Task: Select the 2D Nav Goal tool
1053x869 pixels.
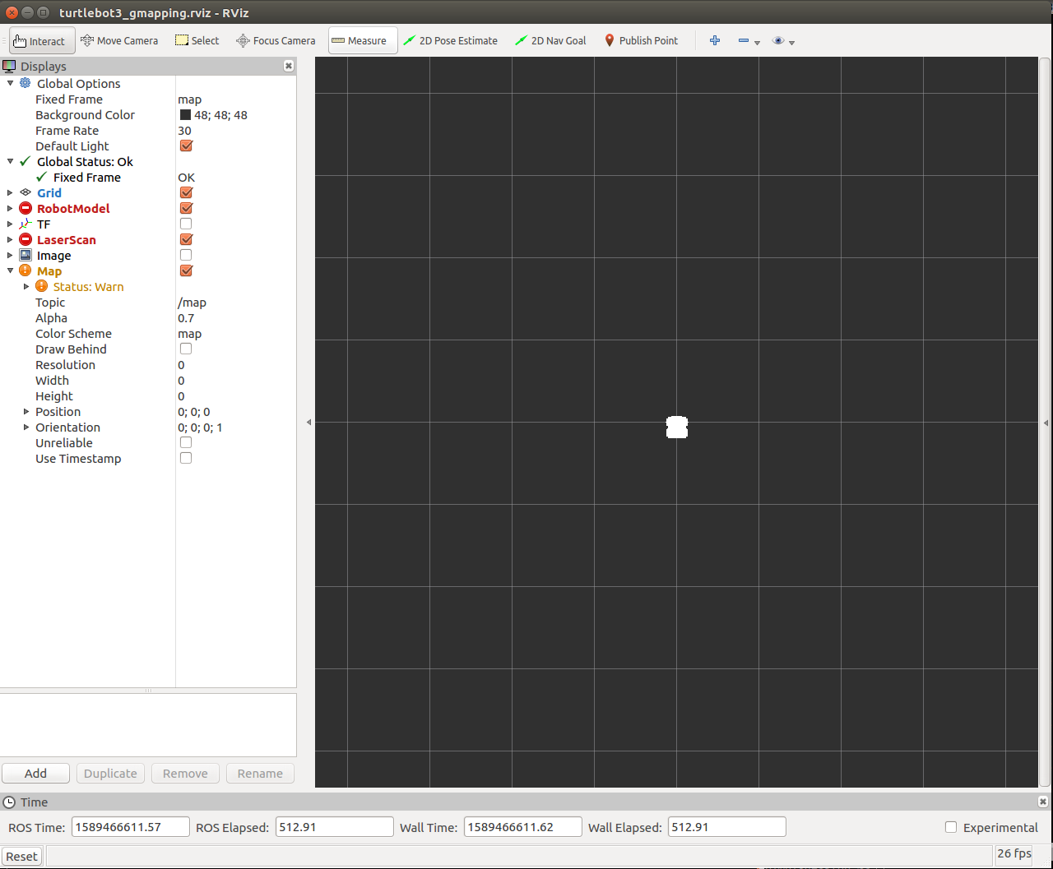Action: 550,40
